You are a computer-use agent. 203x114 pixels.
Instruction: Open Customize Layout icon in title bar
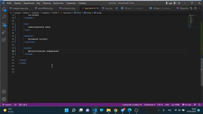click(x=179, y=3)
